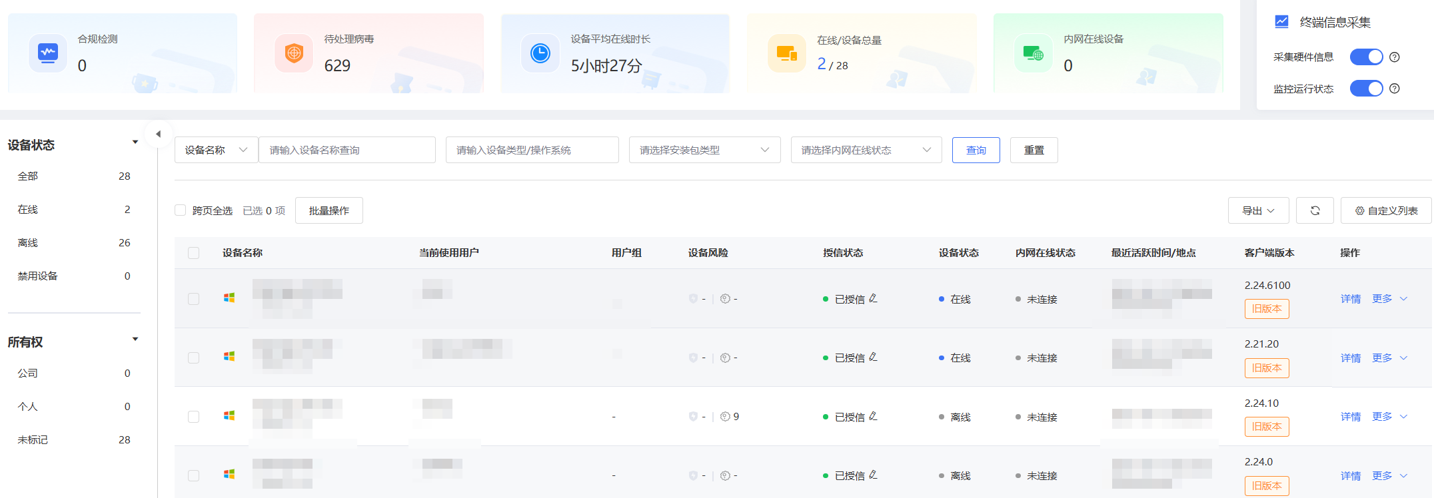Click the refresh list icon button
Screen dimensions: 1434x498
click(1314, 210)
